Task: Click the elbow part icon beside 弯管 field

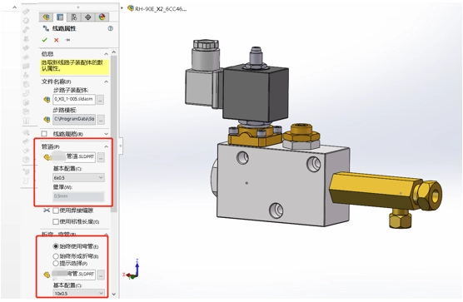Action: (x=47, y=275)
